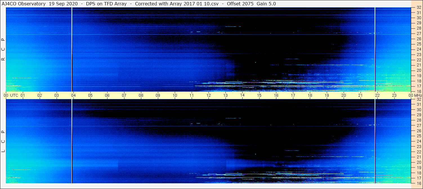Click the 31 MHz tick in LCP panel

(x=419, y=104)
